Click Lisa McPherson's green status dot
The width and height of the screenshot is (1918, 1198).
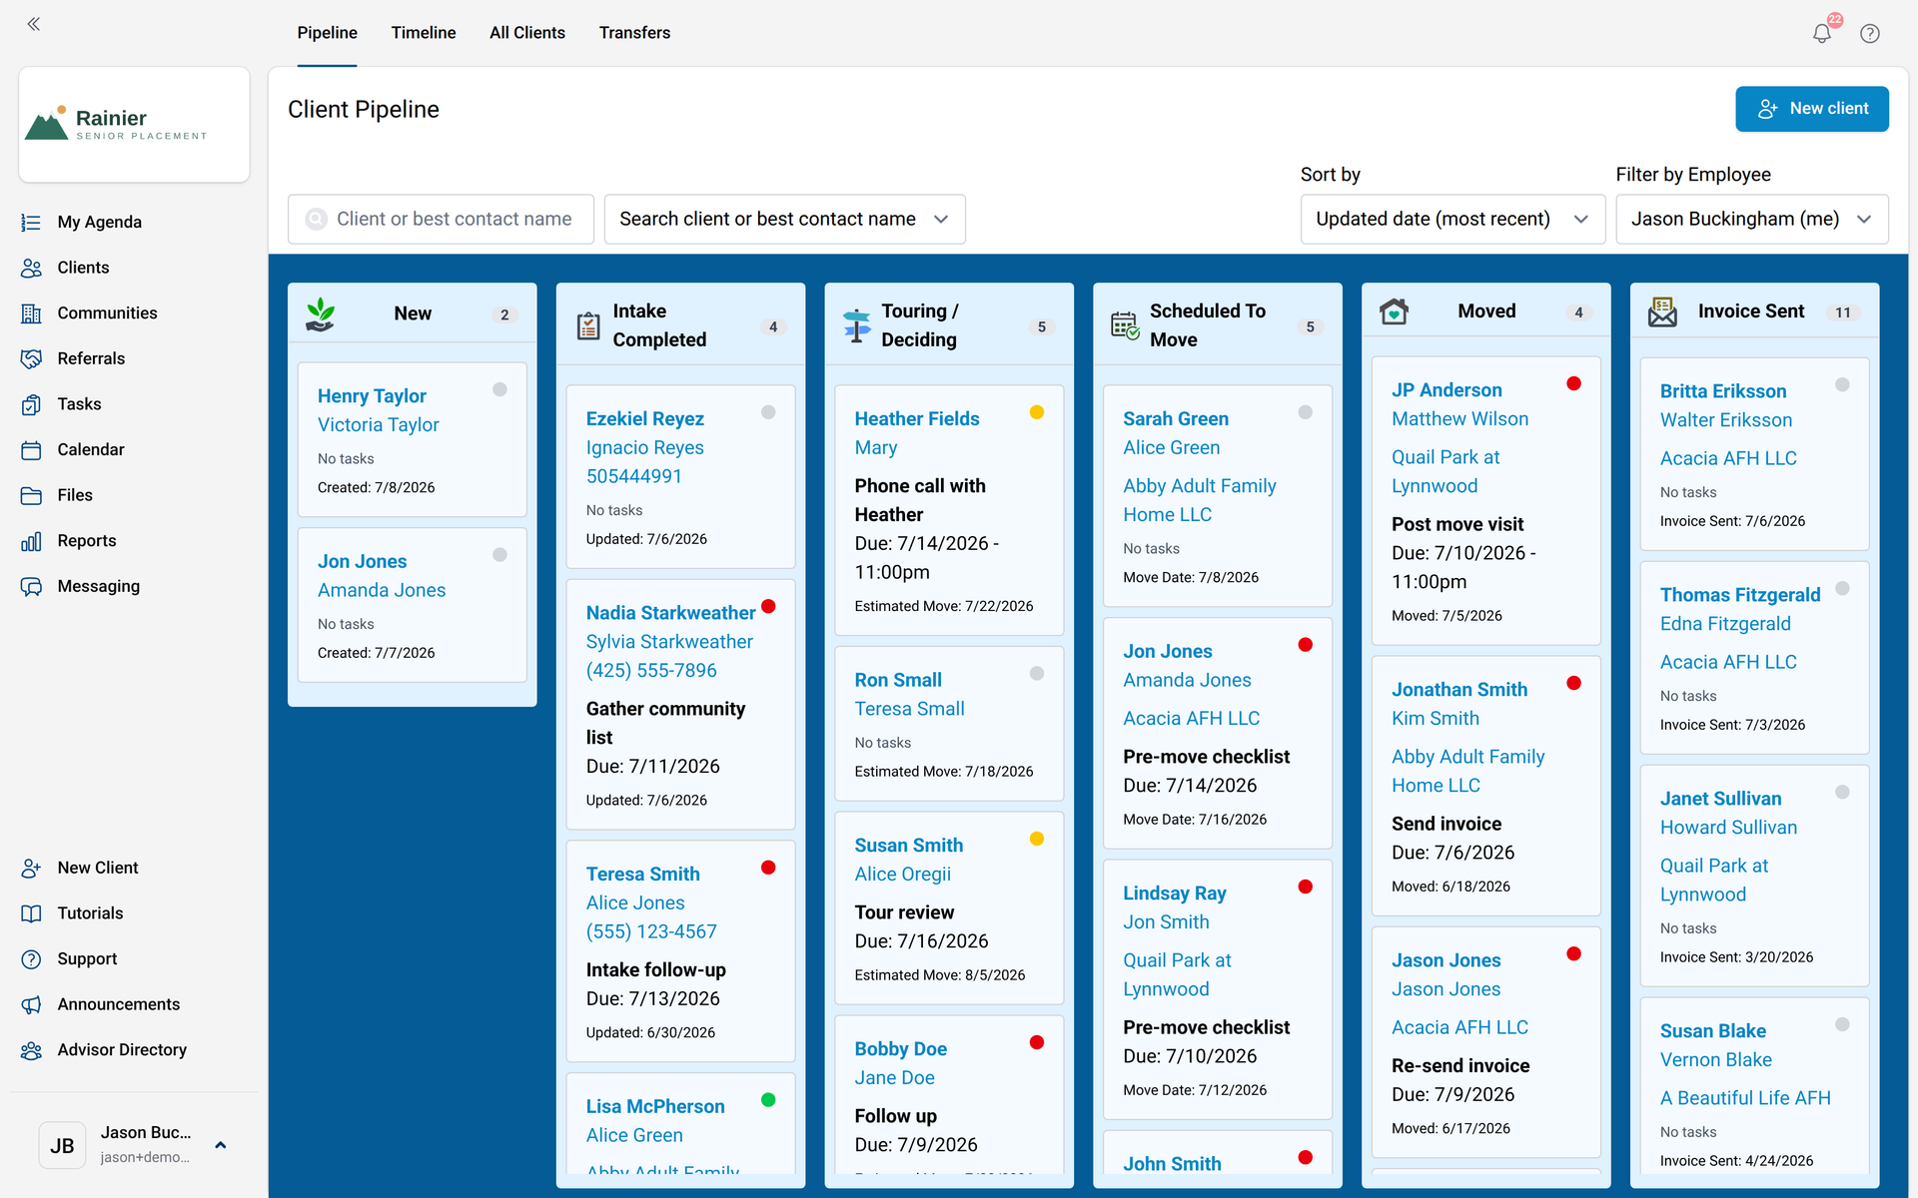768,1100
